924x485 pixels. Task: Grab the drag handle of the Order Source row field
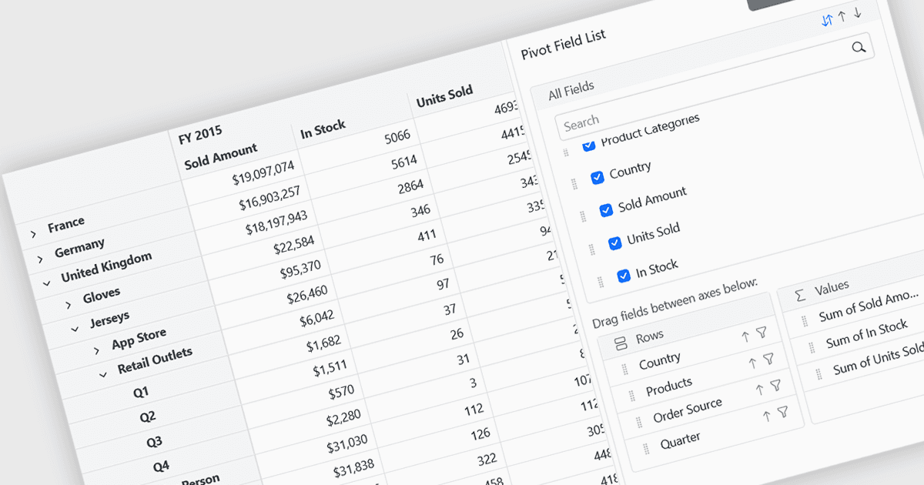640,422
